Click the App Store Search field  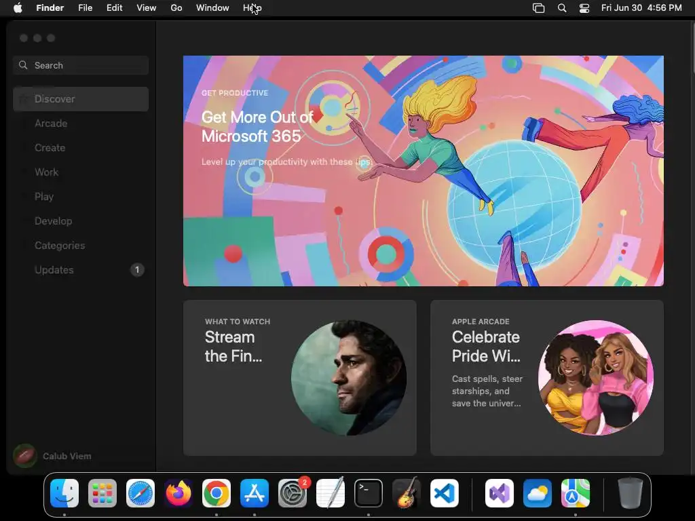[x=81, y=65]
